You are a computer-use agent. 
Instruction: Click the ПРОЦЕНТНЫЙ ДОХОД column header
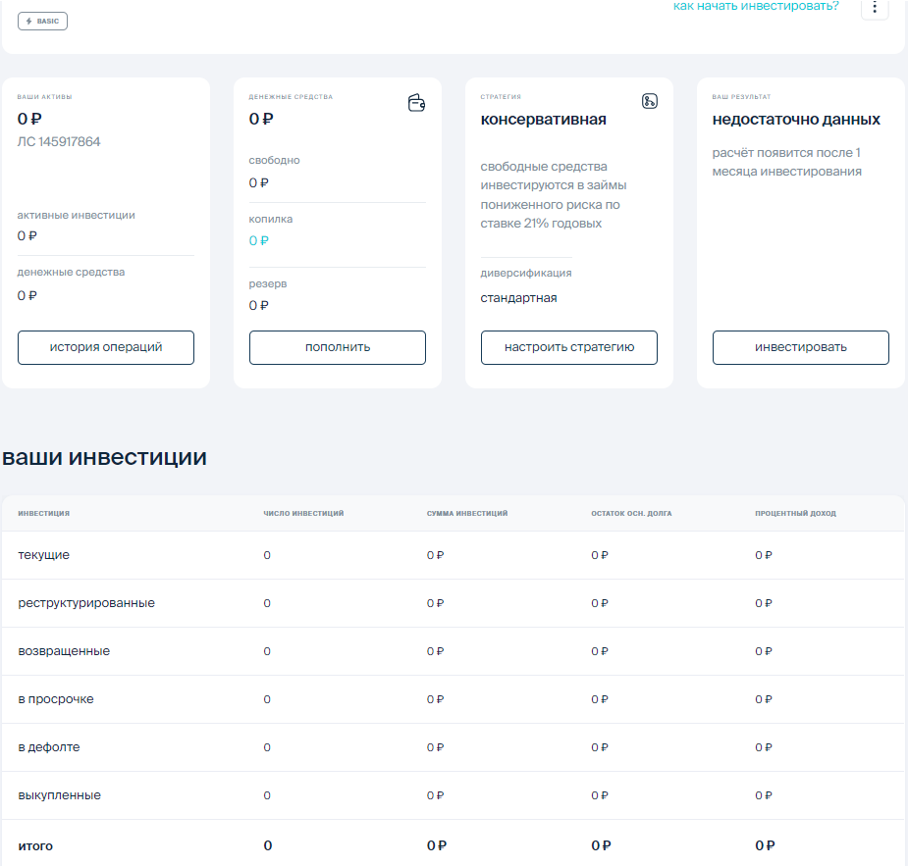coord(795,513)
